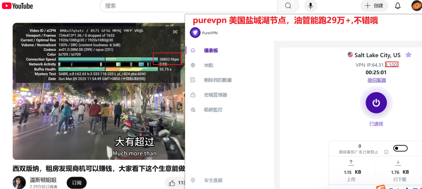Click the YouTube logo

17,6
